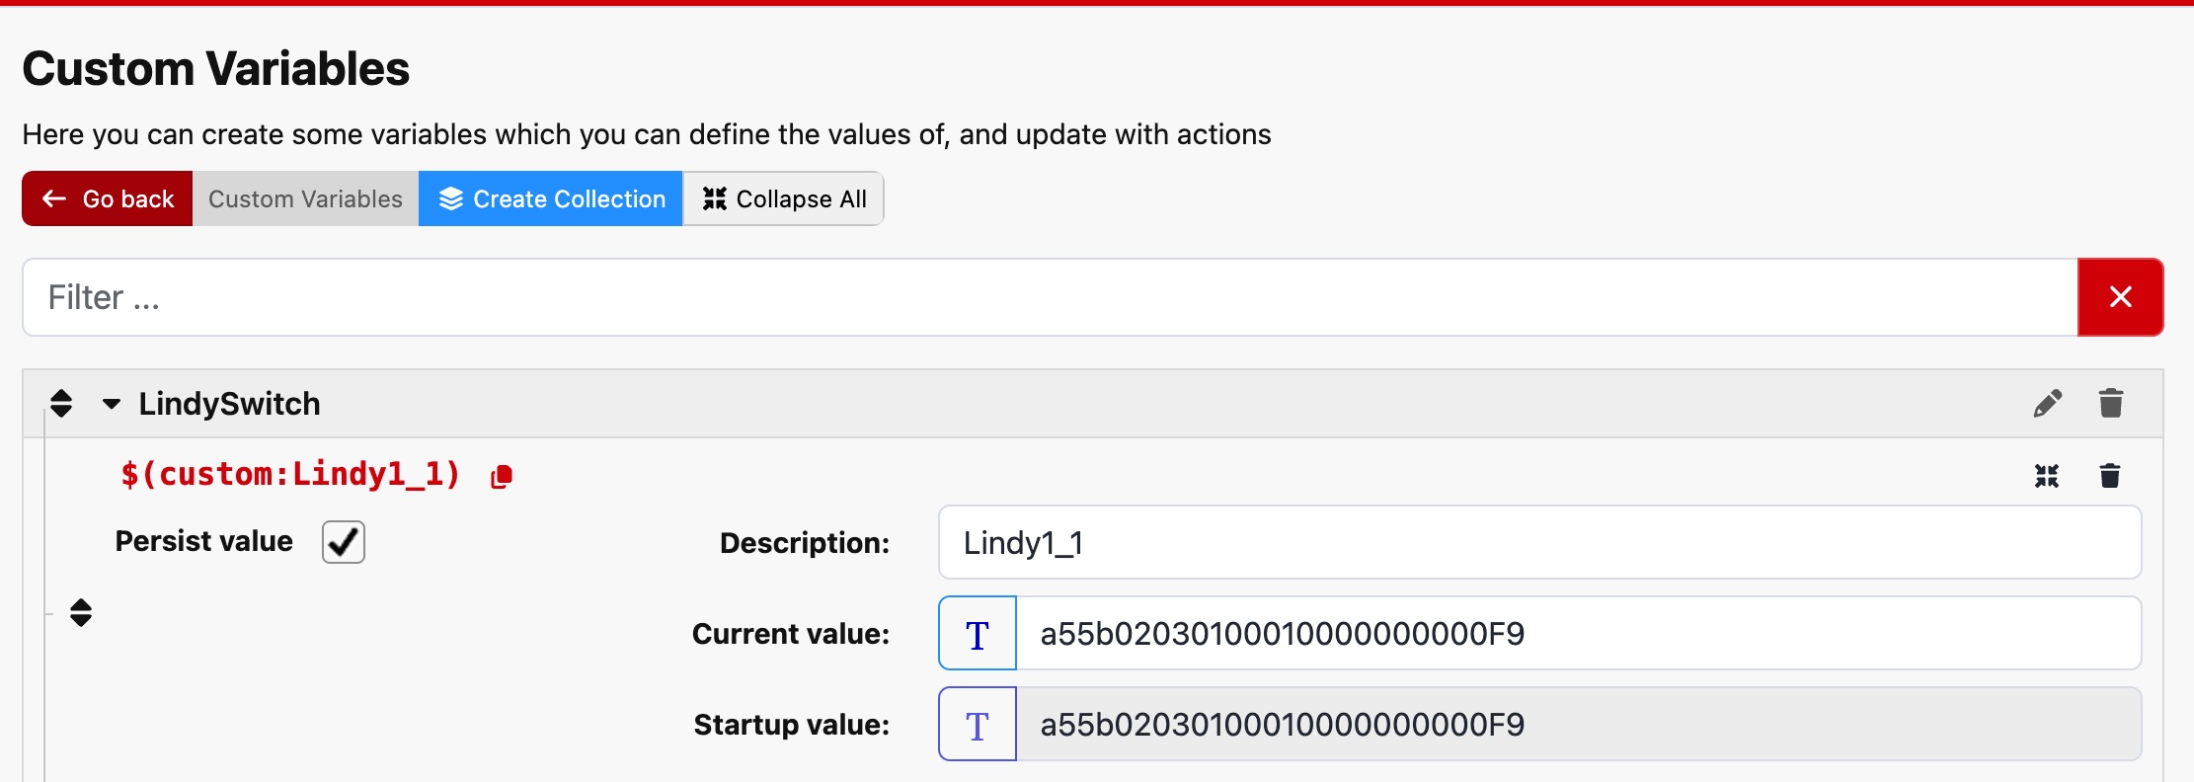Toggle text mode for Current value

pyautogui.click(x=978, y=634)
